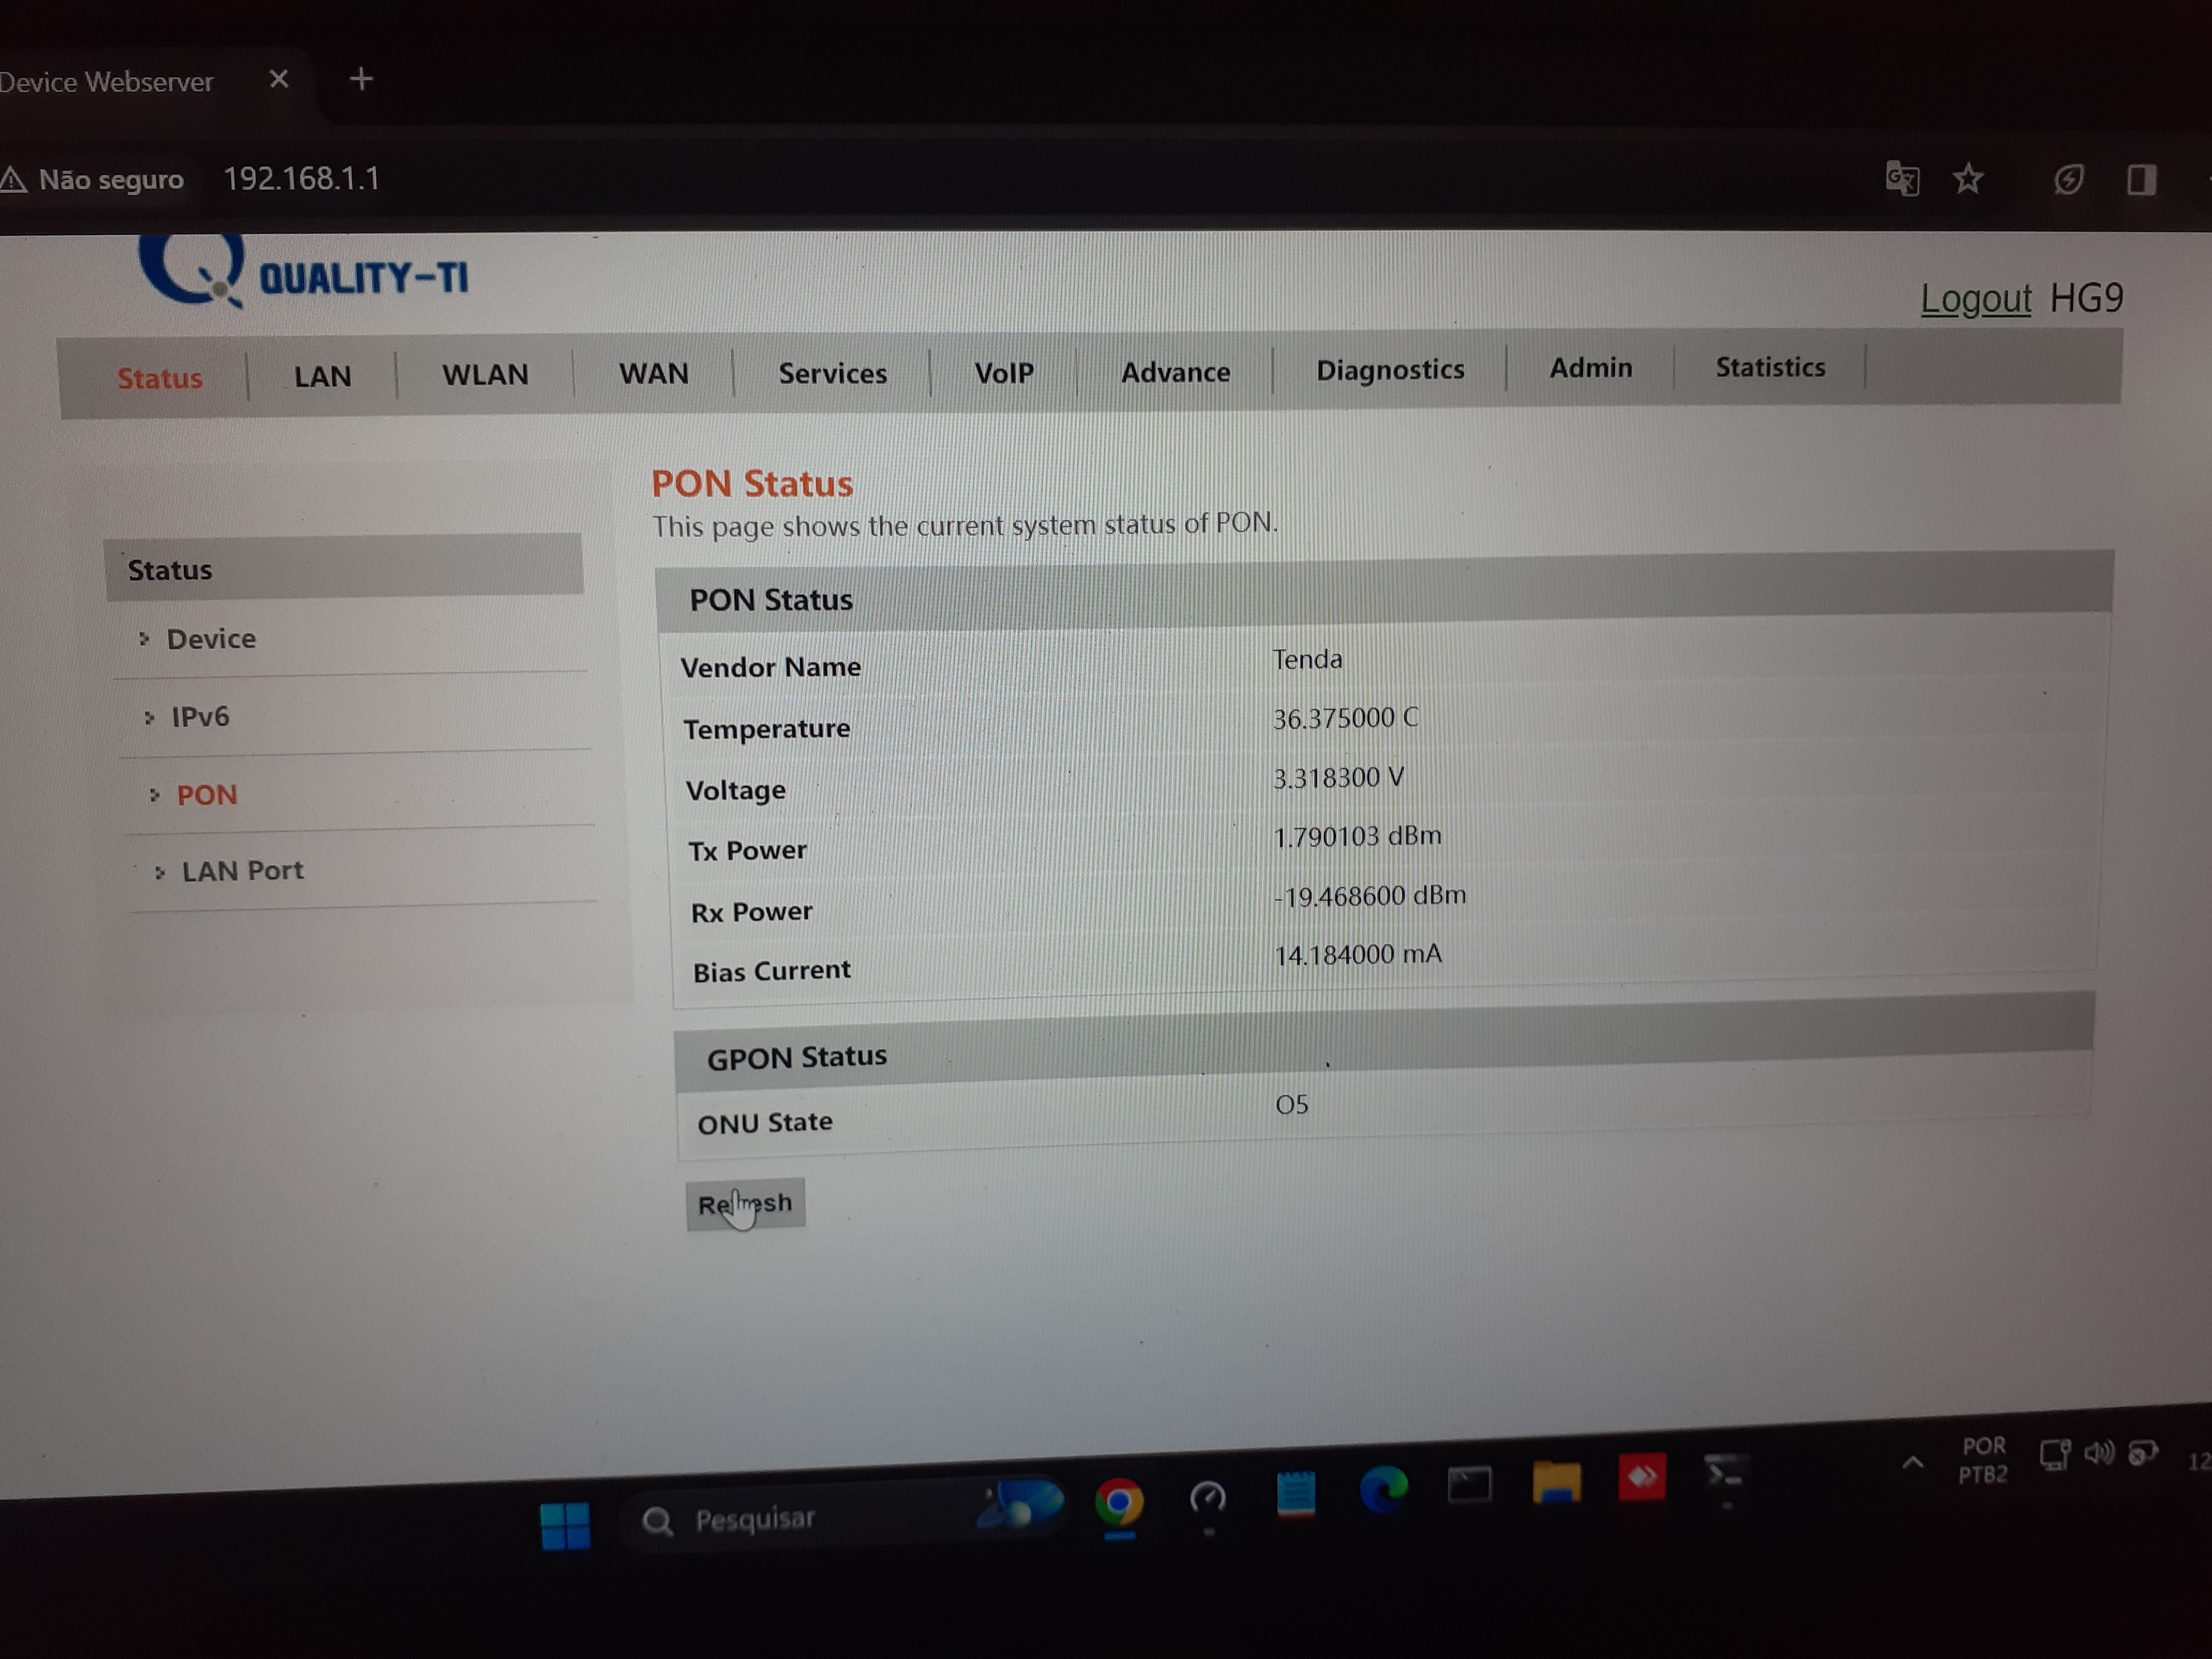
Task: Open Microsoft Edge from the taskbar
Action: (1384, 1489)
